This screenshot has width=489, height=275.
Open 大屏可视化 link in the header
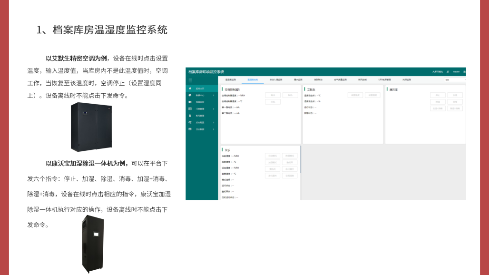pyautogui.click(x=437, y=71)
